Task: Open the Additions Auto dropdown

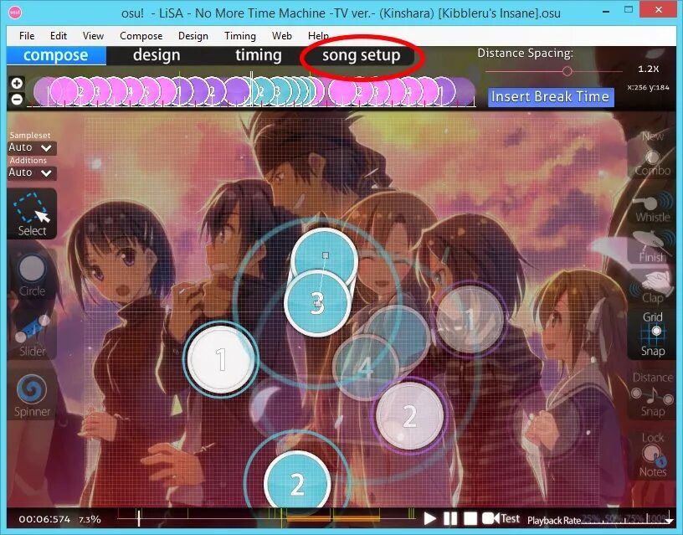Action: point(31,173)
